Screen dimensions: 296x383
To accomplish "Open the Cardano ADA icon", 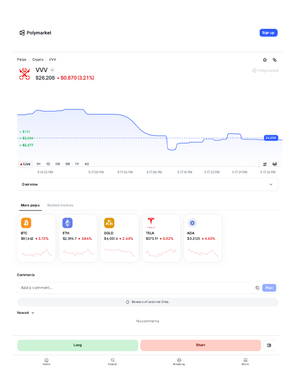I will click(x=192, y=223).
